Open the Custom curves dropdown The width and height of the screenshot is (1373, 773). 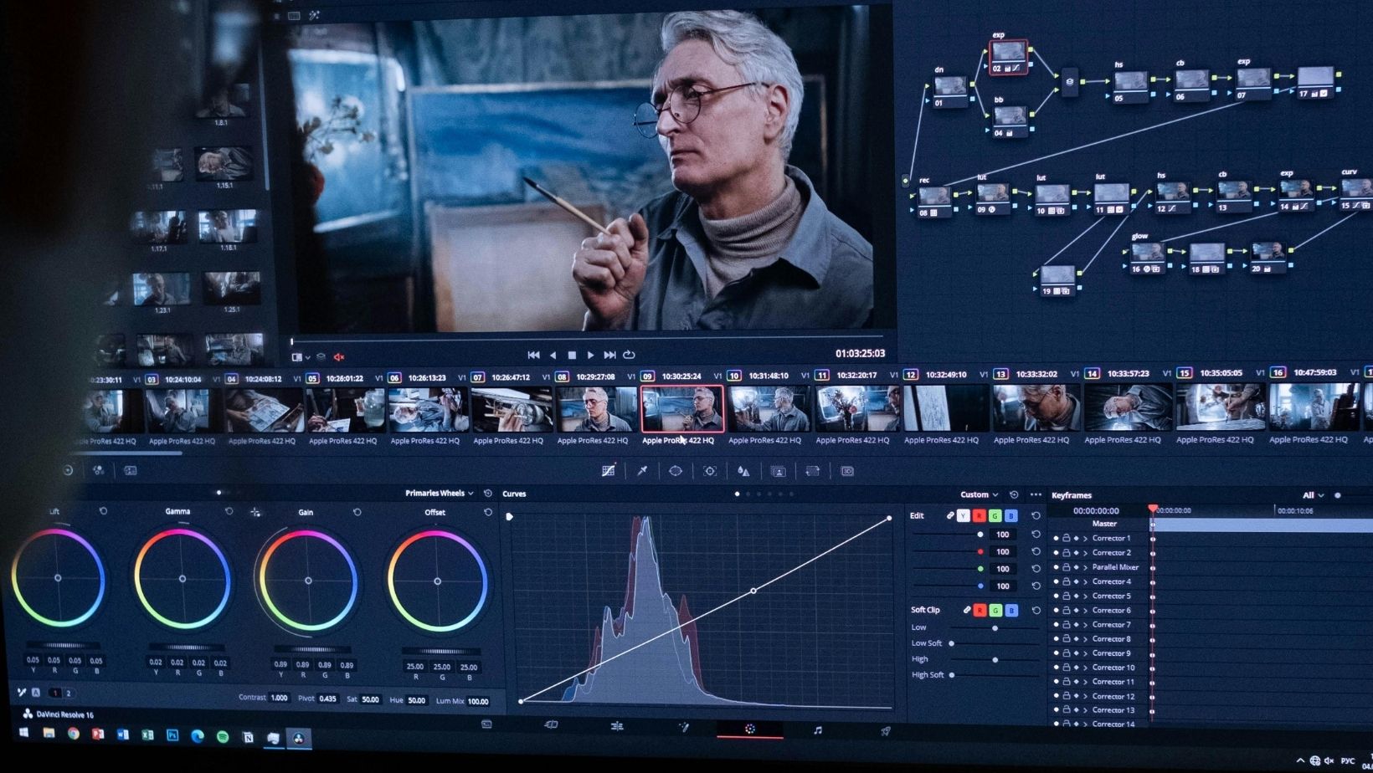click(978, 495)
